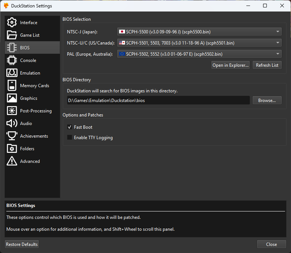Click the Folders gear-folder icon
The height and width of the screenshot is (253, 291).
[12, 148]
